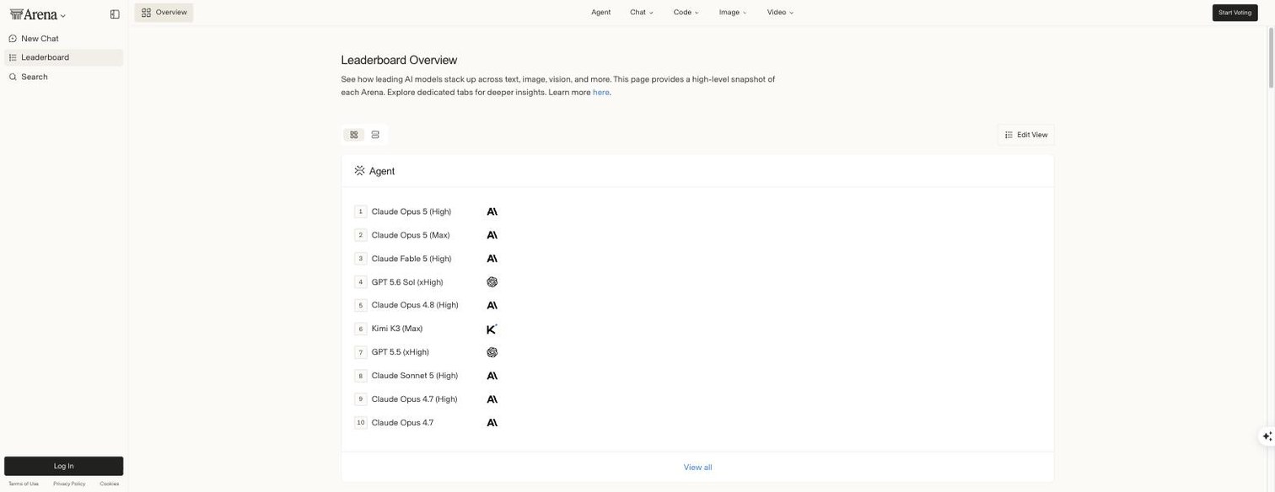Click Anthropic logo beside Claude Sonnet 5
Image resolution: width=1275 pixels, height=492 pixels.
pyautogui.click(x=492, y=376)
